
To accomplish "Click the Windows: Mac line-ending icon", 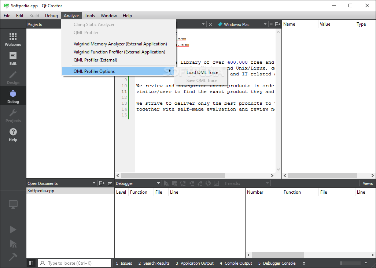I will [220, 24].
